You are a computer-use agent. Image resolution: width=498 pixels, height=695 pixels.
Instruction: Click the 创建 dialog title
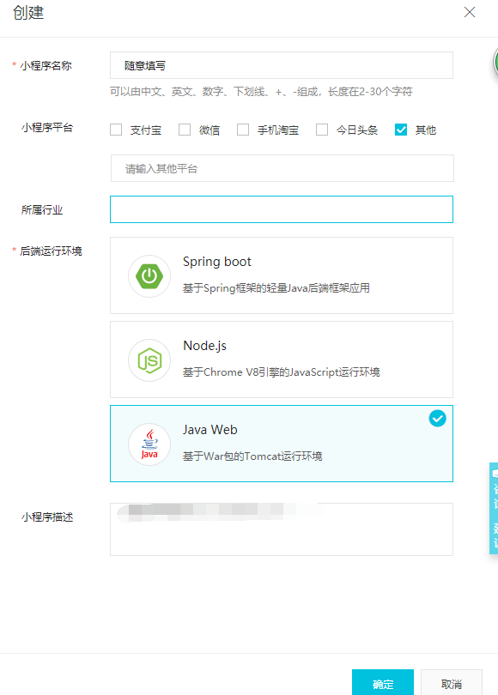pyautogui.click(x=28, y=12)
